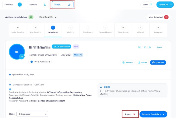Viewport: 176px width, 118px height.
Task: Select the Invite Pending stage tab
Action: [x=18, y=30]
